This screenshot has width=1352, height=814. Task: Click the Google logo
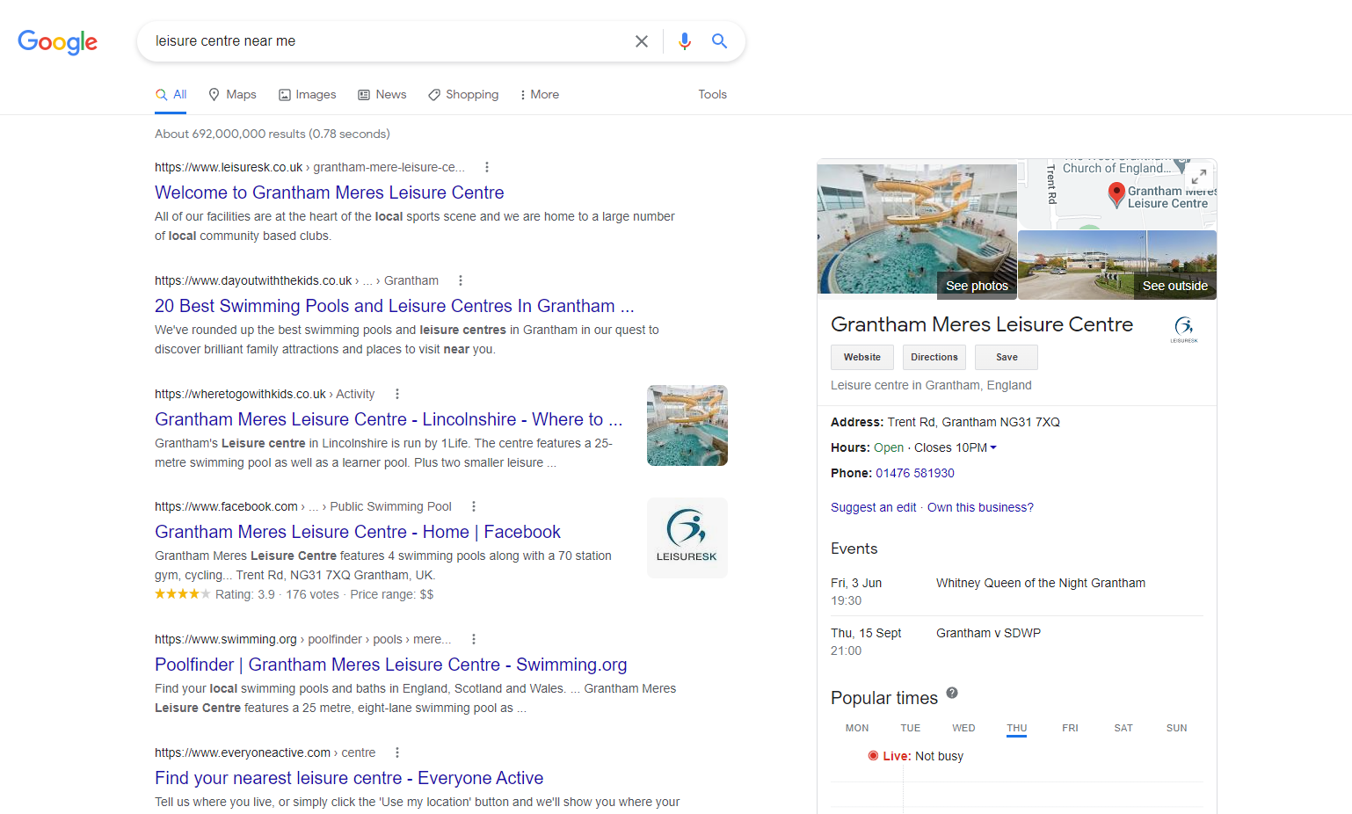coord(58,41)
